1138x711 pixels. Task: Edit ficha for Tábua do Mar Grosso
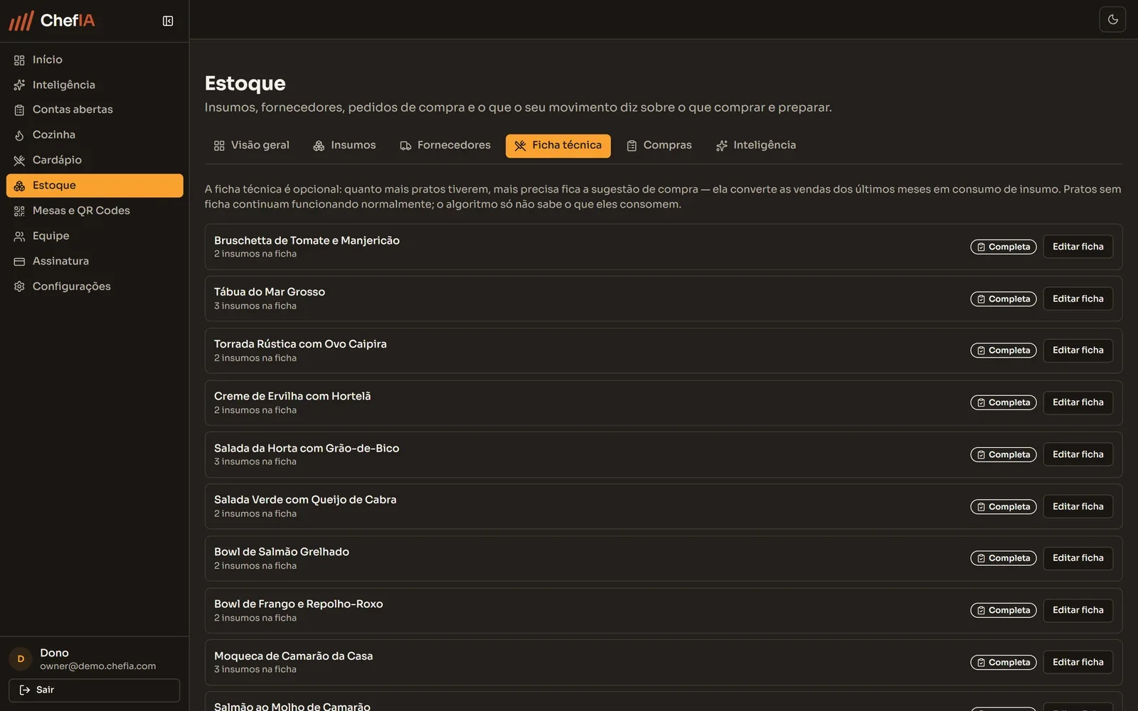click(1078, 299)
